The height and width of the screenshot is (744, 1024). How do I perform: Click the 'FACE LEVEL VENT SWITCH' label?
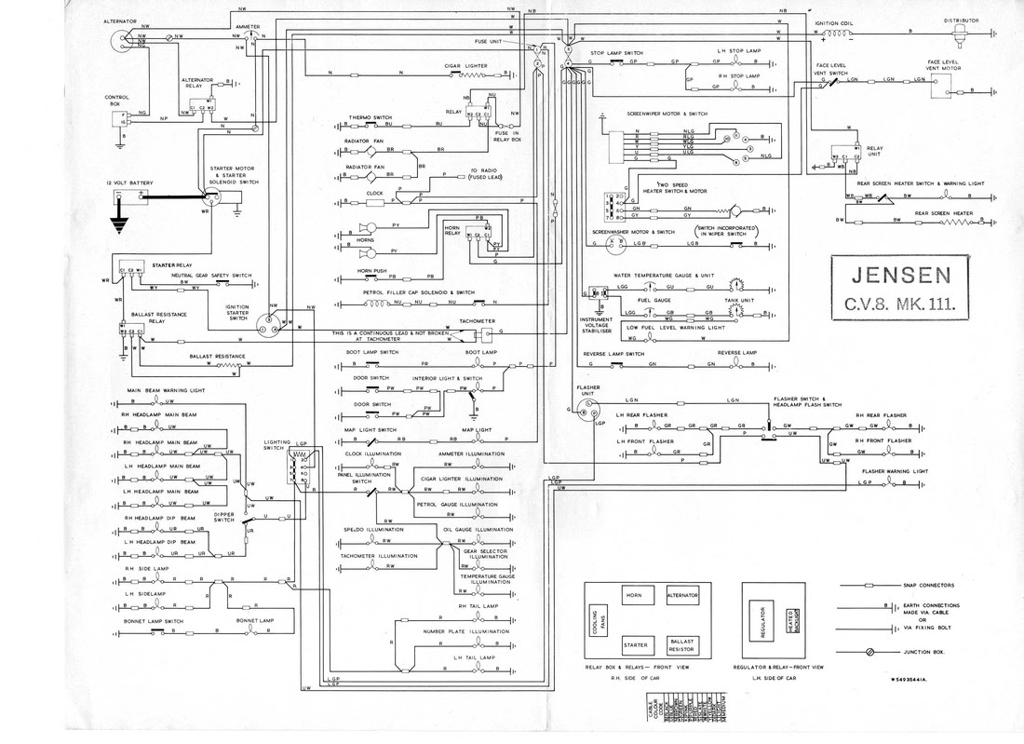(x=831, y=69)
